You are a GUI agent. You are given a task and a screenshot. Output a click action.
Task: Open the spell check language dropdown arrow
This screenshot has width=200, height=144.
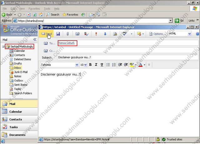132,34
